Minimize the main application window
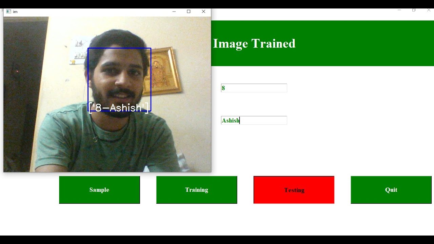The image size is (434, 244). point(399,10)
